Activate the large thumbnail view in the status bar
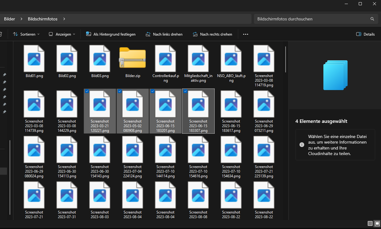 [x=377, y=223]
